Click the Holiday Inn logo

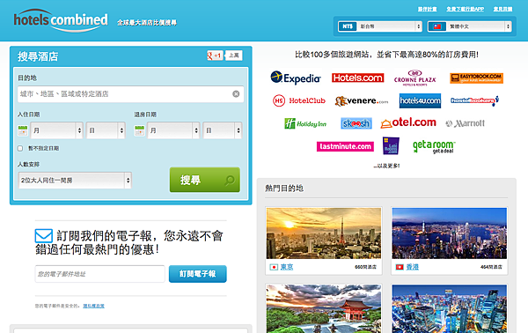pos(305,123)
